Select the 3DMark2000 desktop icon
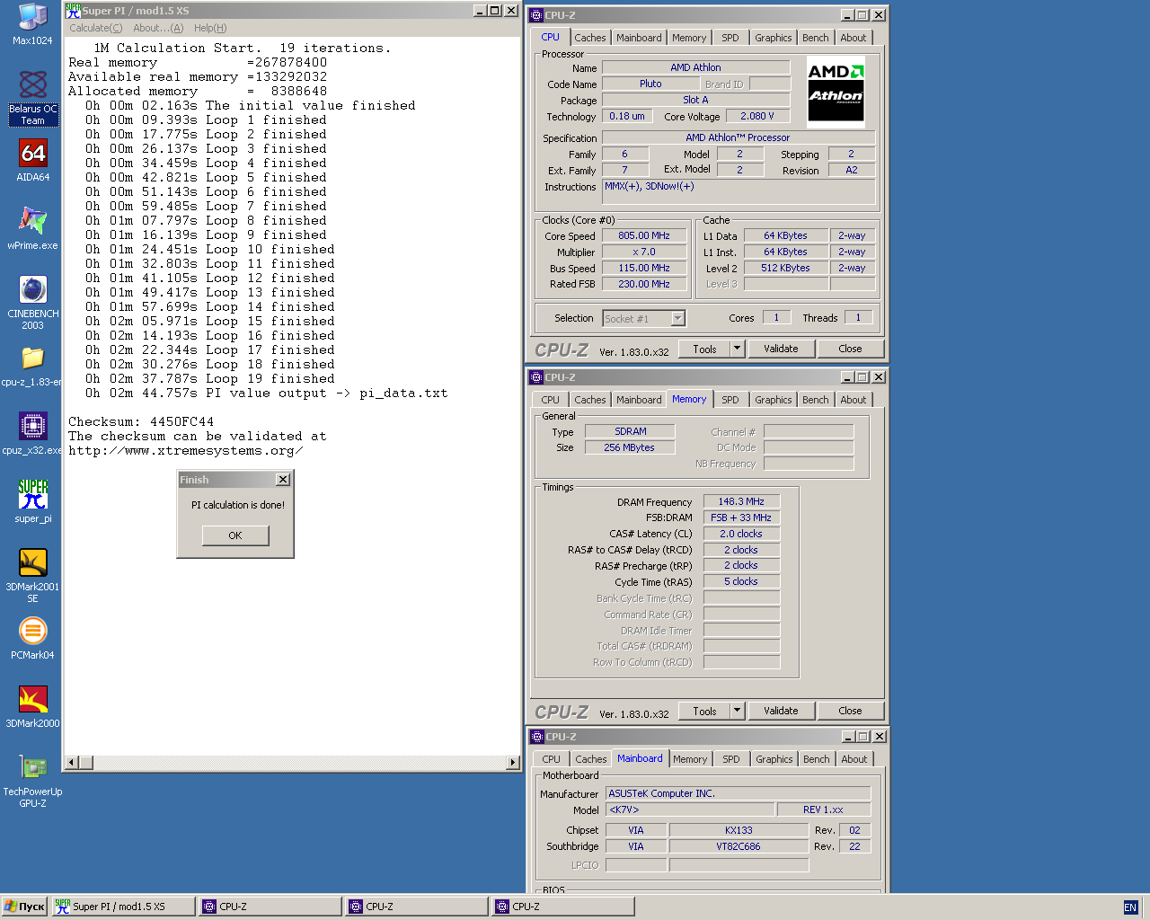This screenshot has width=1150, height=920. [32, 706]
